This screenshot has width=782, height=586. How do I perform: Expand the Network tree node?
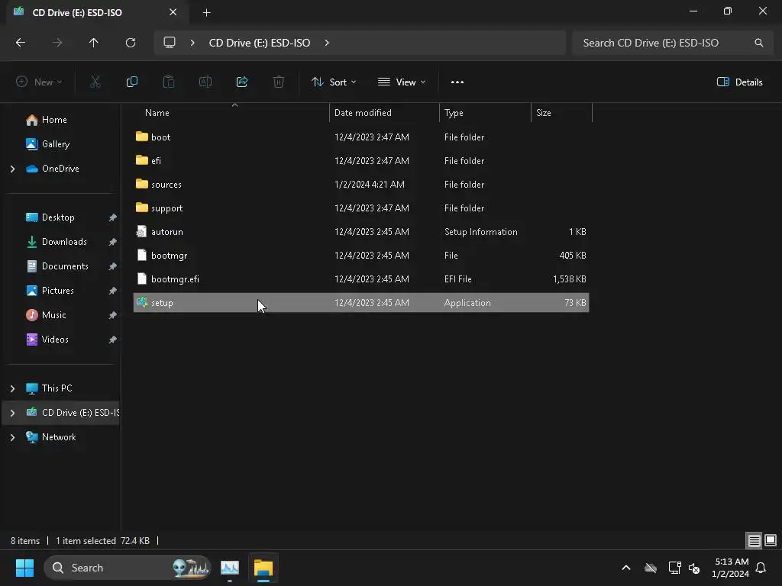[12, 437]
